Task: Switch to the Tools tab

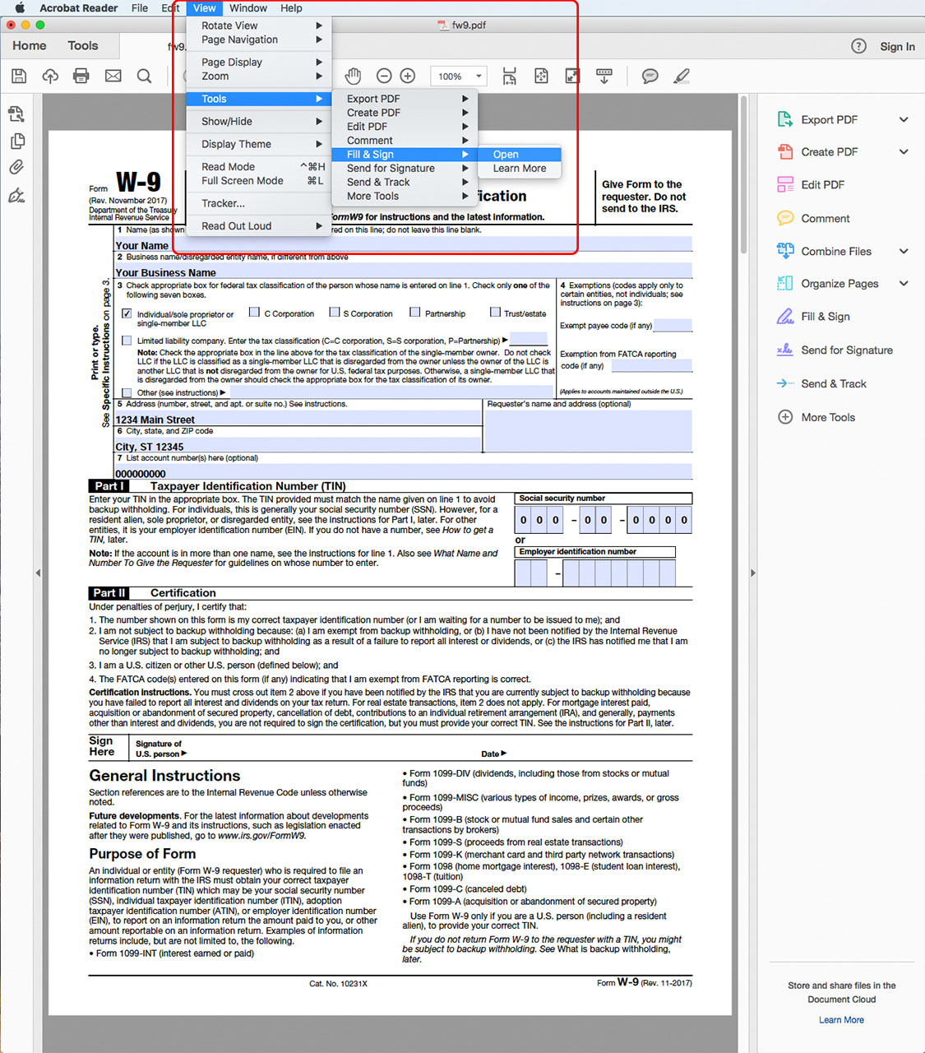Action: click(83, 46)
